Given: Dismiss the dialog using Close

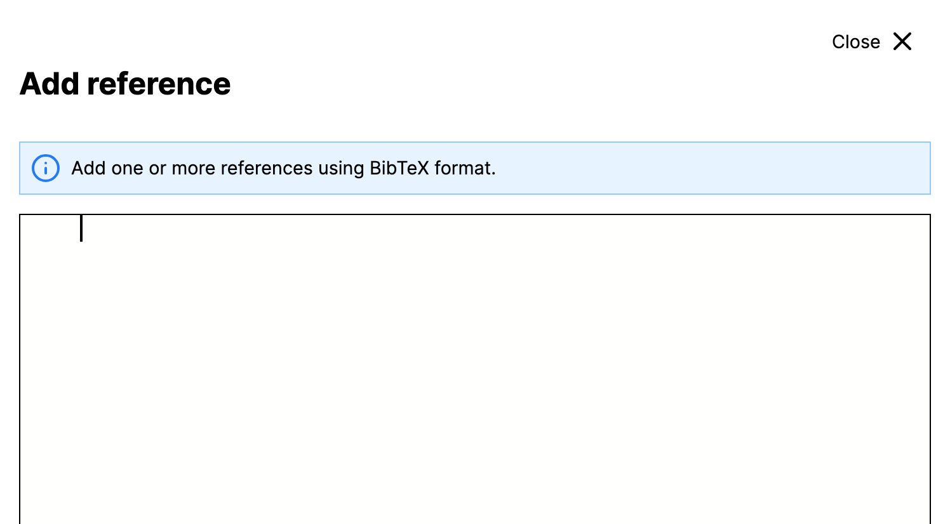Looking at the screenshot, I should pos(855,41).
